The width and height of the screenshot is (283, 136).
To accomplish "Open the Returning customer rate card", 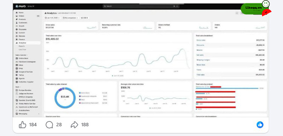I will coord(127,26).
